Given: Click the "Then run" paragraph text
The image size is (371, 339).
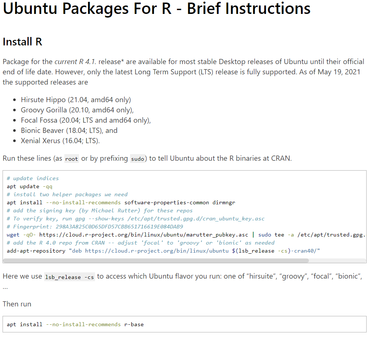Looking at the screenshot, I should 17,304.
